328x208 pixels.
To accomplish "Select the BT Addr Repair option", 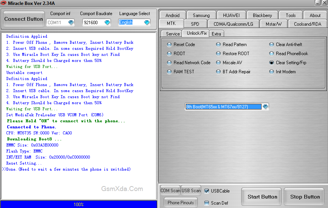I will tap(219, 72).
